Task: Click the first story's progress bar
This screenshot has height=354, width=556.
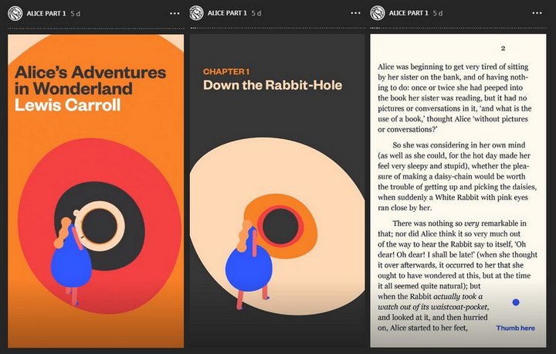Action: pos(96,29)
